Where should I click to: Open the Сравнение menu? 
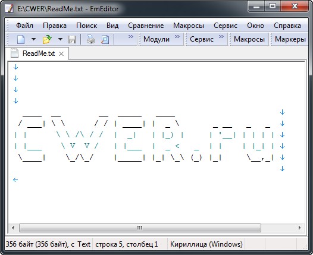[x=146, y=26]
